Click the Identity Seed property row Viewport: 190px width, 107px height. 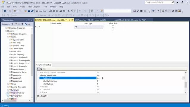112,84
